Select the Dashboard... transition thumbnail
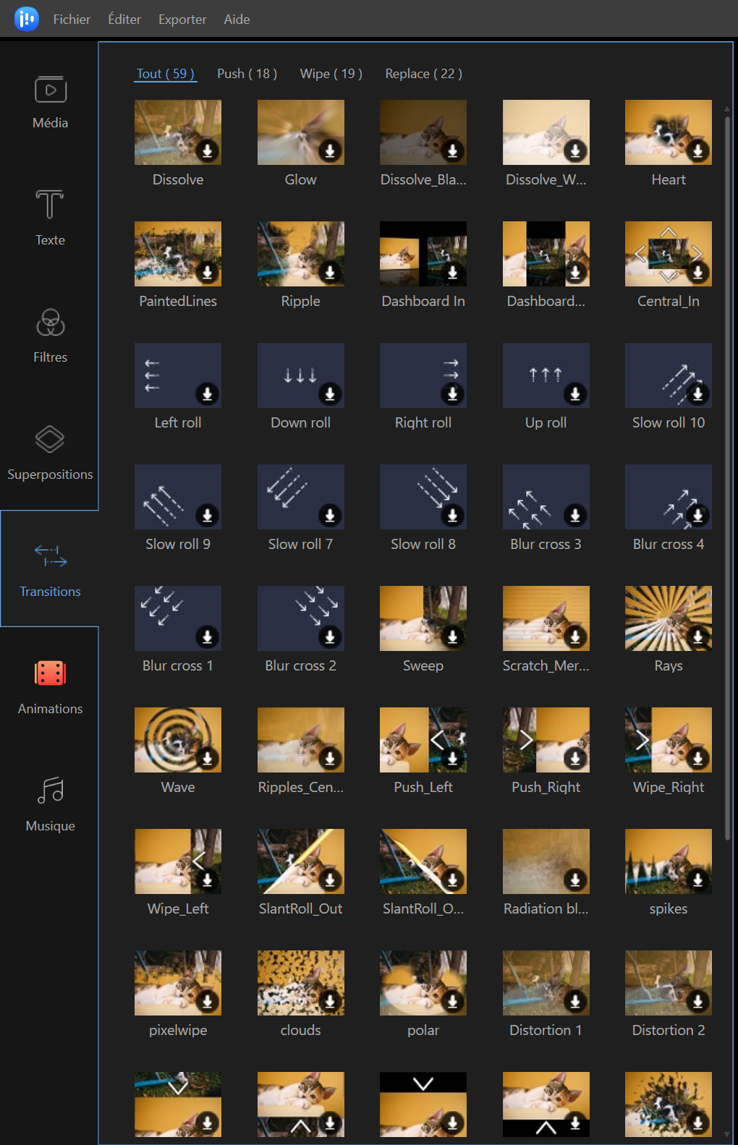This screenshot has height=1145, width=738. (546, 254)
